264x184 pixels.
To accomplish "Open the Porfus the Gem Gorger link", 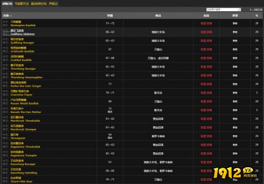I will (x=26, y=86).
